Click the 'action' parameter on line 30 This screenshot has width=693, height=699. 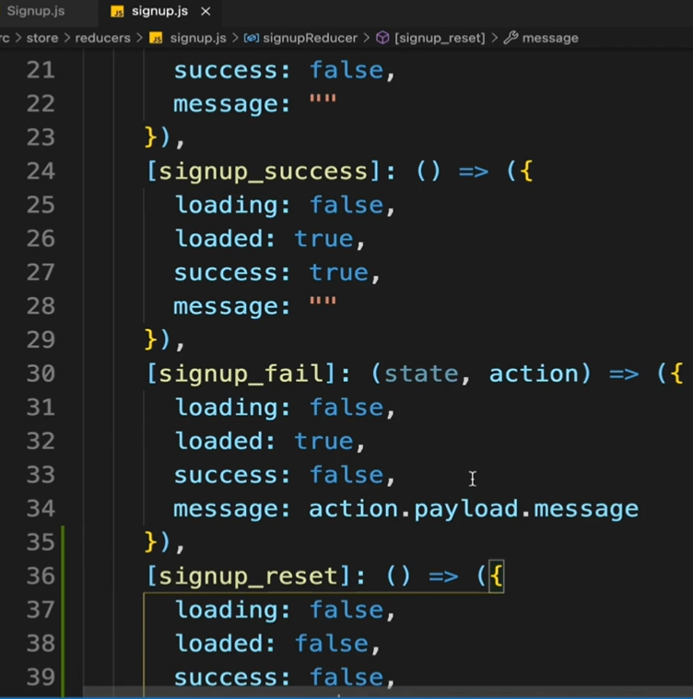pyautogui.click(x=534, y=373)
